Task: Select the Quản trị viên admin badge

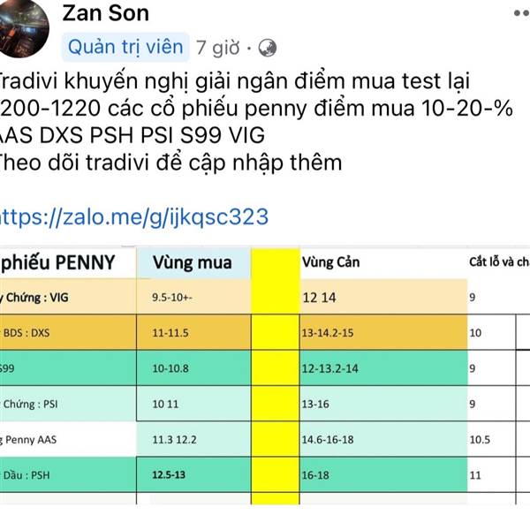Action: pyautogui.click(x=125, y=47)
